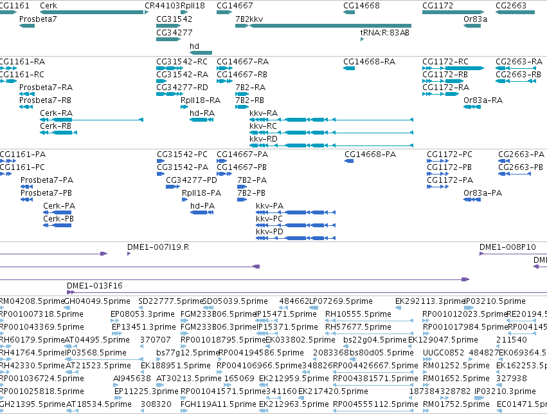Open the Prosbeta7-RA transcript label
Screen dimensions: 547x414
[x=46, y=88]
